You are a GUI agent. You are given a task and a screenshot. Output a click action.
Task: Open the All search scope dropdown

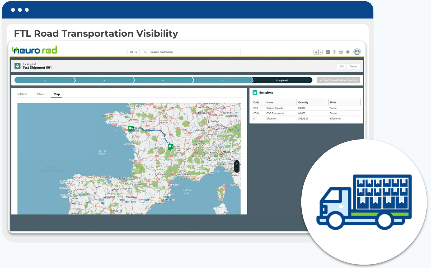pos(133,52)
